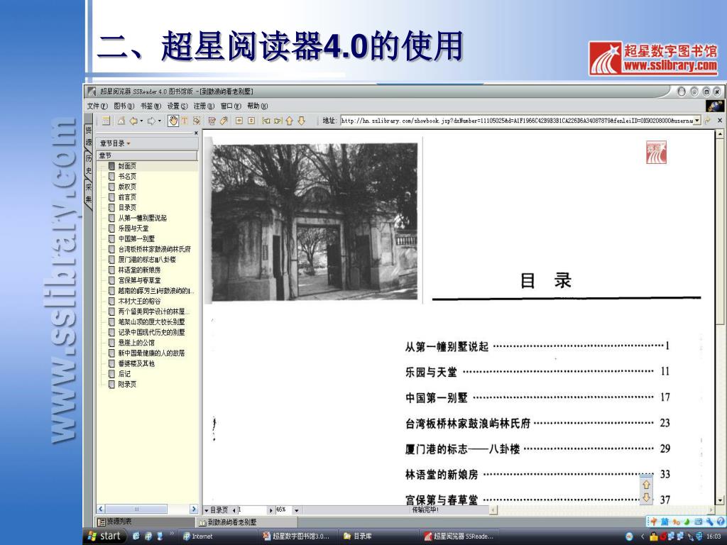The image size is (727, 545).
Task: Open the address bar URL dropdown
Action: click(x=697, y=121)
